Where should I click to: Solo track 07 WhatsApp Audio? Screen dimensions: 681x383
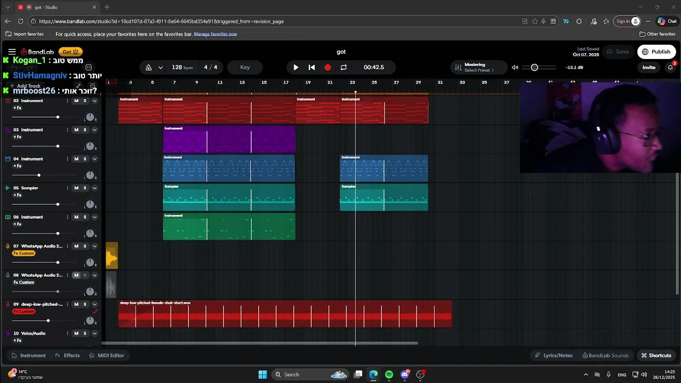coord(85,246)
